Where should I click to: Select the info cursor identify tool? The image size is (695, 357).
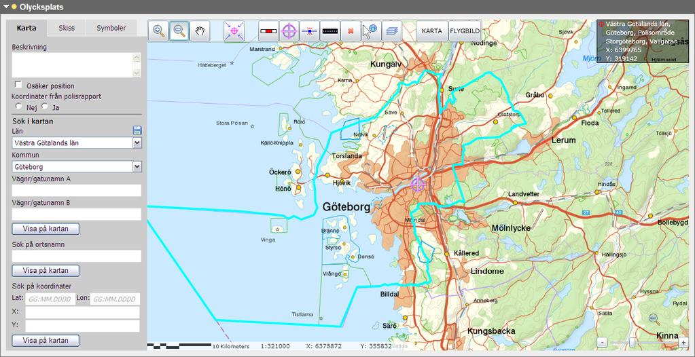point(372,31)
